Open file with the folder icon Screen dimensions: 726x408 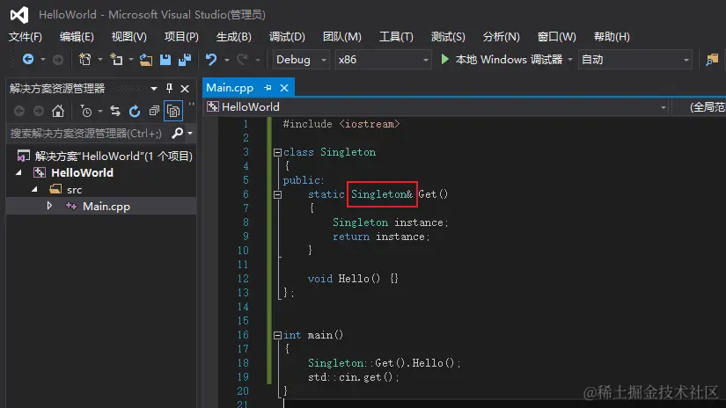click(146, 60)
